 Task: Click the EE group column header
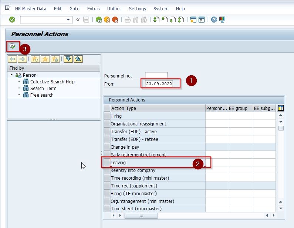coord(240,108)
